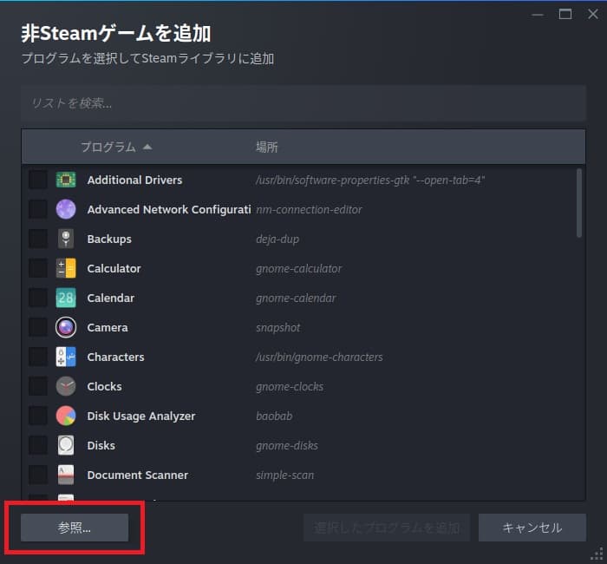Click the simple-scan location text
Screen dimensions: 607x564
(x=285, y=475)
